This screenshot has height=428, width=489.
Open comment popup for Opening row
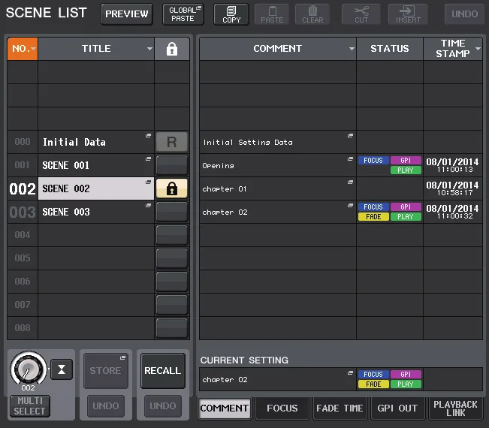[350, 159]
